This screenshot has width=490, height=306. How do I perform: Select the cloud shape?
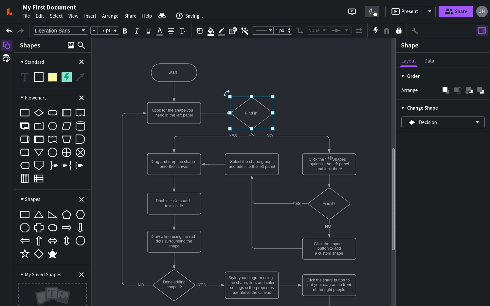52,228
